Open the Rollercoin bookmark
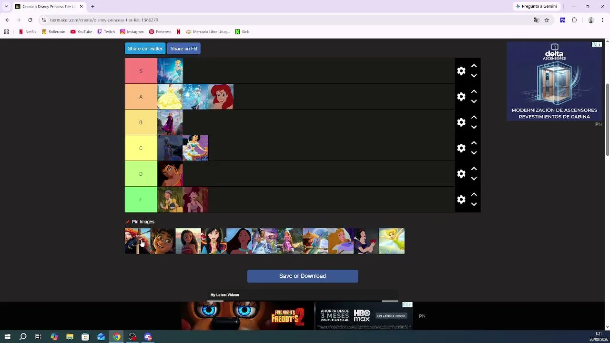Viewport: 610px width, 343px height. click(x=53, y=32)
